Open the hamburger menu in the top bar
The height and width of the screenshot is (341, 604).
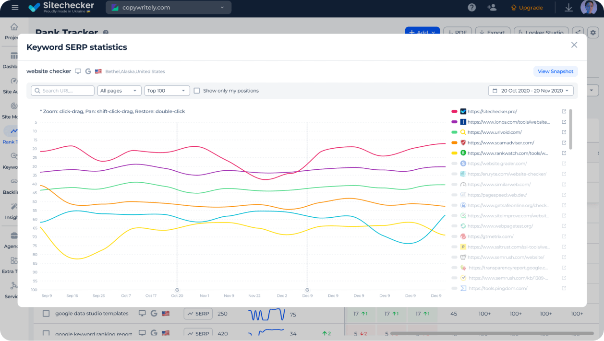tap(15, 8)
